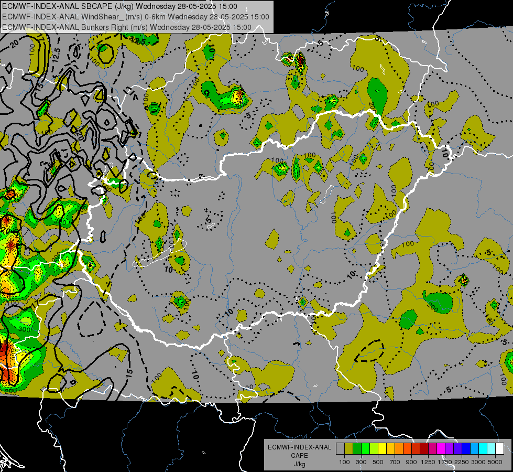Click the SBCAPE header line at the top

tap(120, 6)
